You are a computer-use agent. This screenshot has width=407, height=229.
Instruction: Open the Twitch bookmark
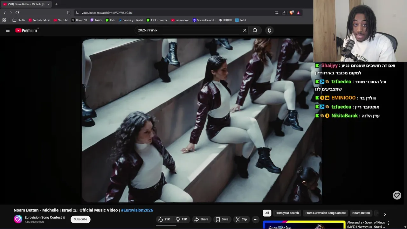[96, 20]
